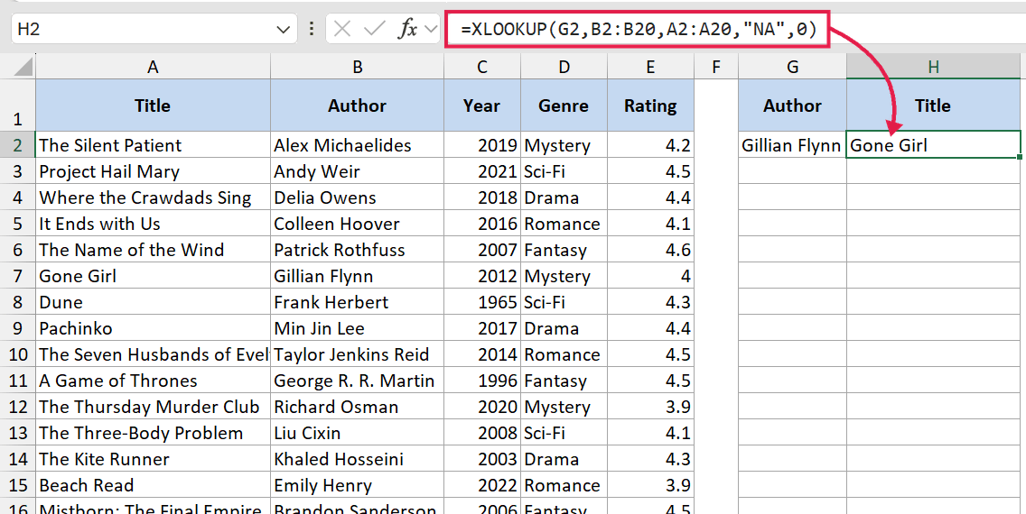
Task: Select the cell 'The Thursday Murder Club'
Action: click(154, 406)
